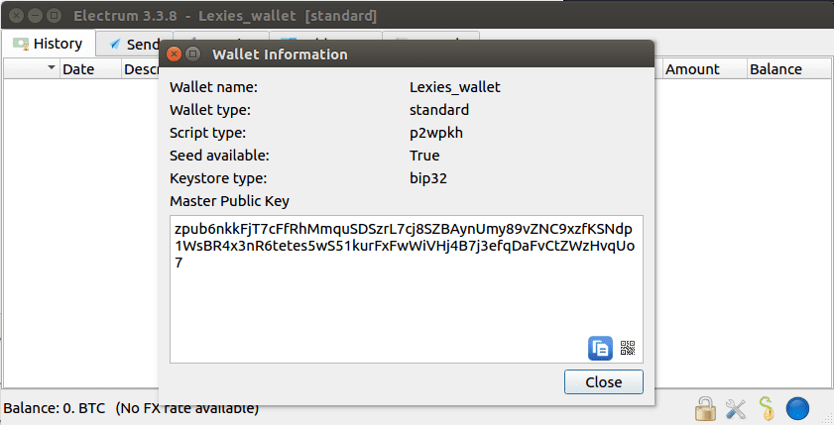Close the Wallet Information dialog
The height and width of the screenshot is (425, 834).
(x=603, y=382)
